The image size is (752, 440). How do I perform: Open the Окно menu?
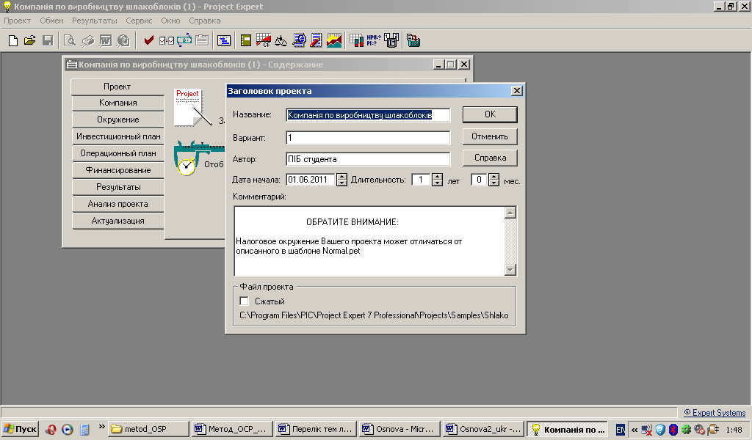170,21
